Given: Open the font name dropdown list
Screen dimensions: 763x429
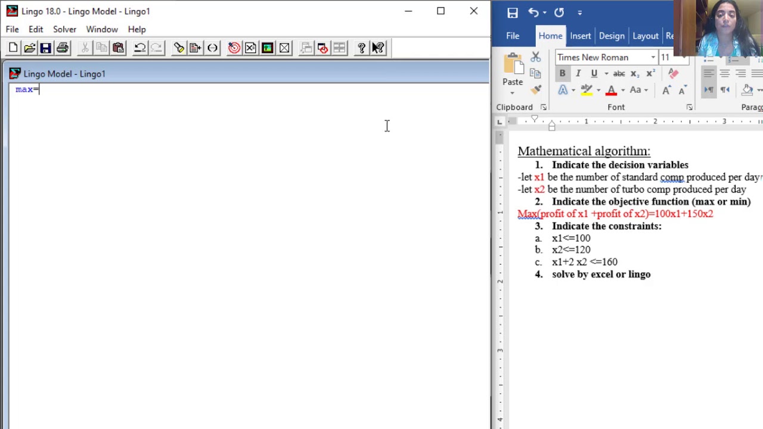Looking at the screenshot, I should pos(653,57).
